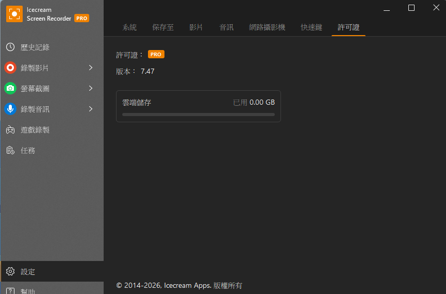Open the 影片 settings tab
The image size is (446, 294).
point(196,27)
